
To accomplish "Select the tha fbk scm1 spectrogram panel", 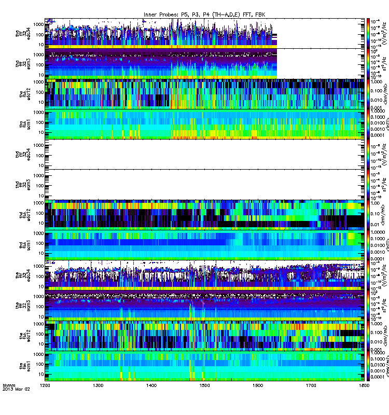I will pyautogui.click(x=204, y=124).
